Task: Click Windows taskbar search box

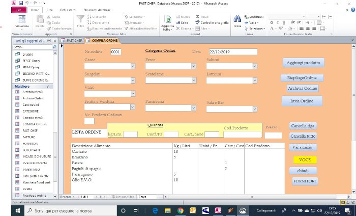Action: [x=70, y=211]
